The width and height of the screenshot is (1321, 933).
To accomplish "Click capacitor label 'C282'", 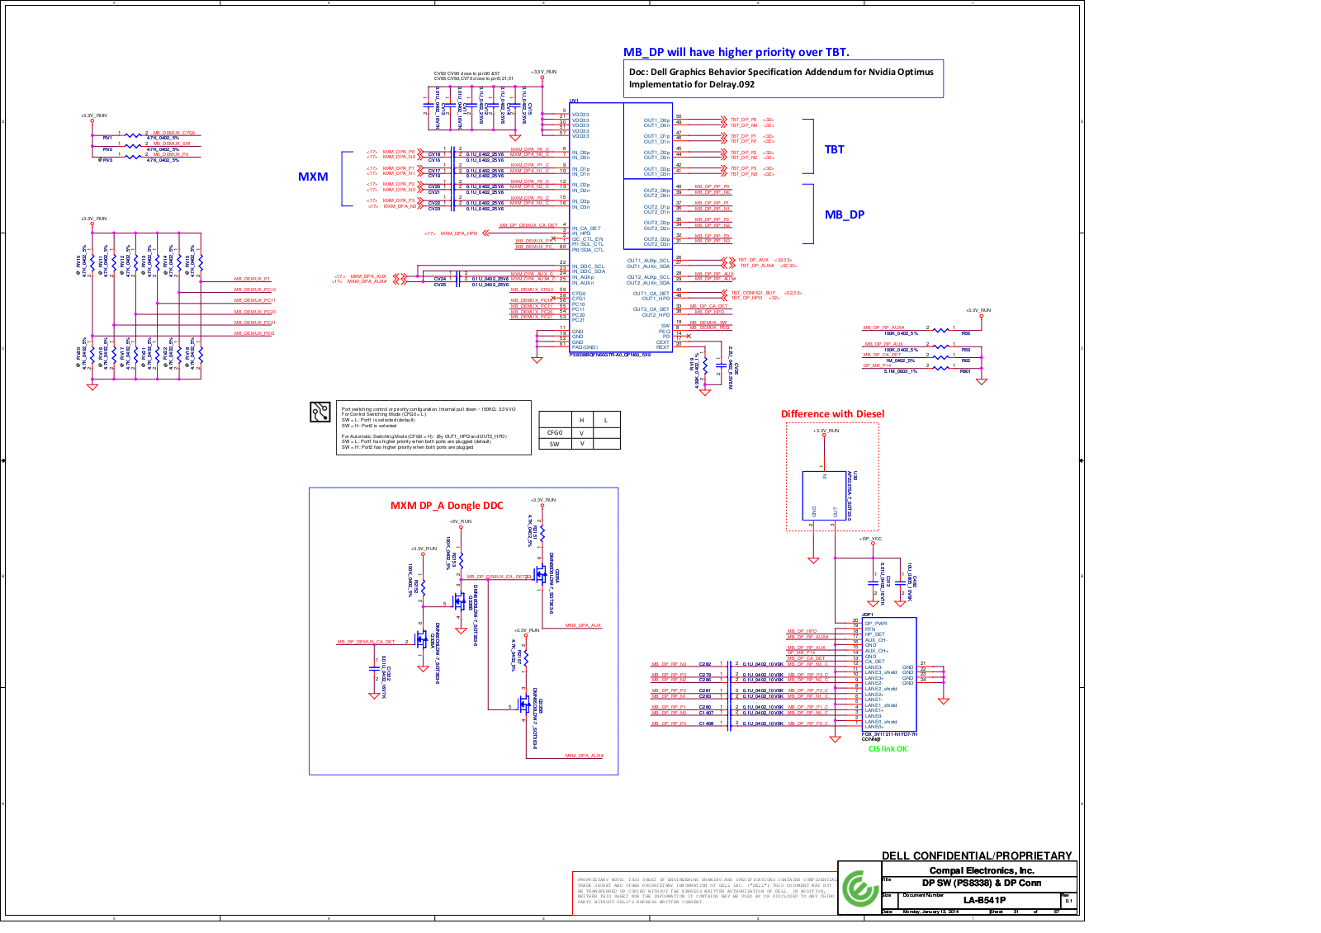I will coord(705,664).
